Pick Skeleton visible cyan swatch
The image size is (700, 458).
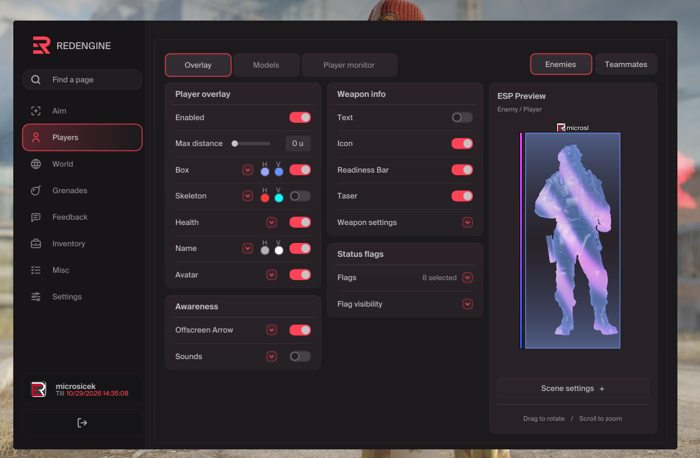(x=278, y=198)
